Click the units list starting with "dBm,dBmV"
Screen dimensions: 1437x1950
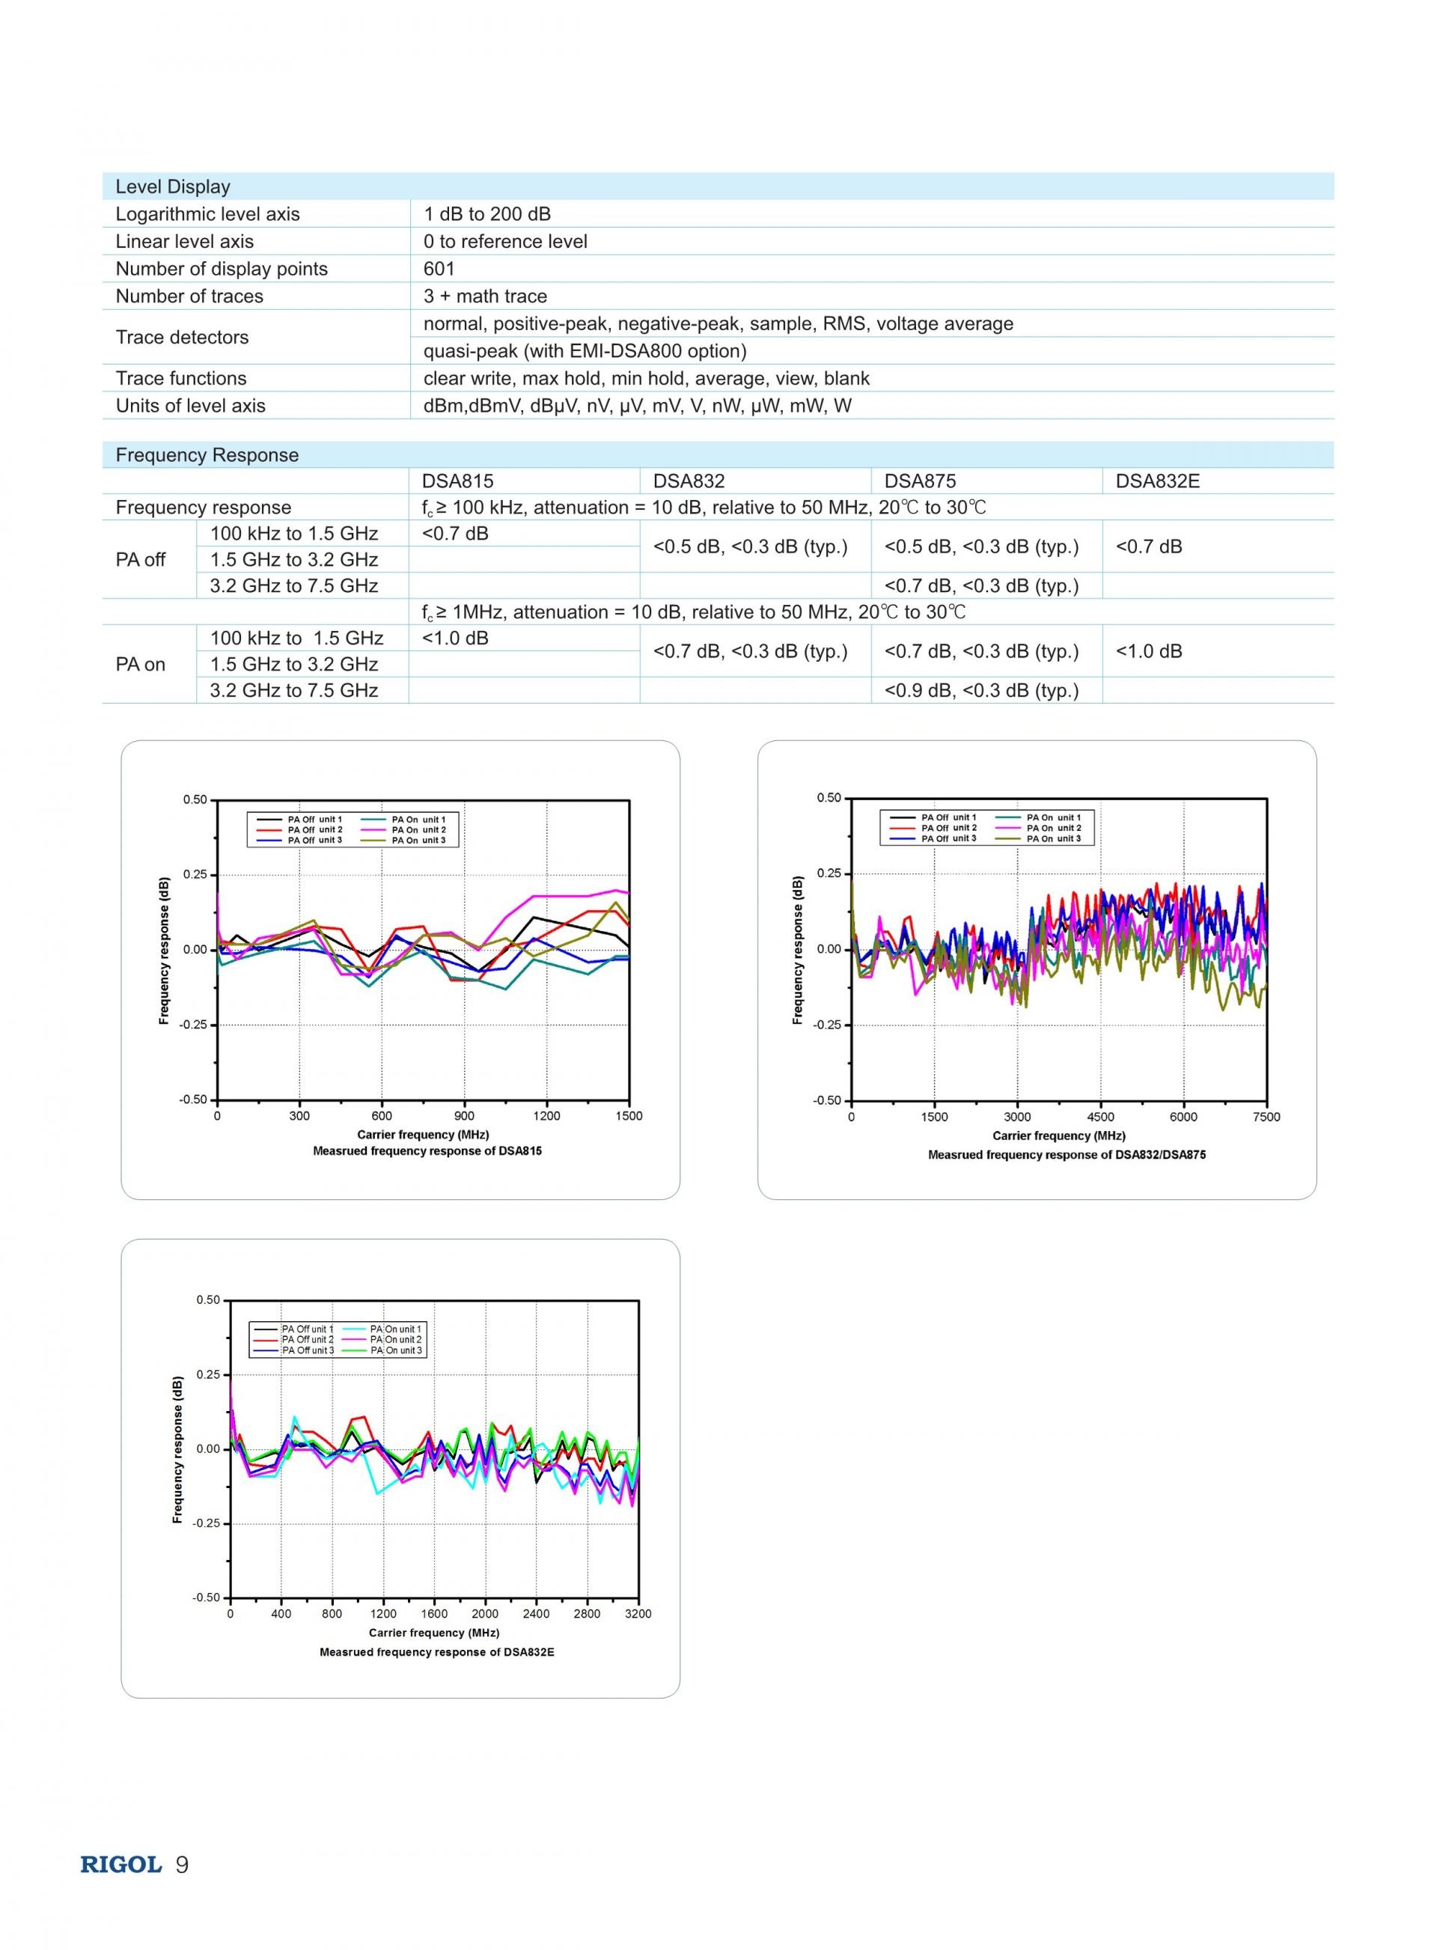[x=638, y=406]
